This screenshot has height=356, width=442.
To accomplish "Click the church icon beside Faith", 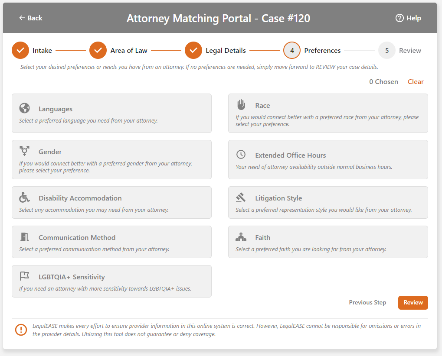I will [x=241, y=237].
